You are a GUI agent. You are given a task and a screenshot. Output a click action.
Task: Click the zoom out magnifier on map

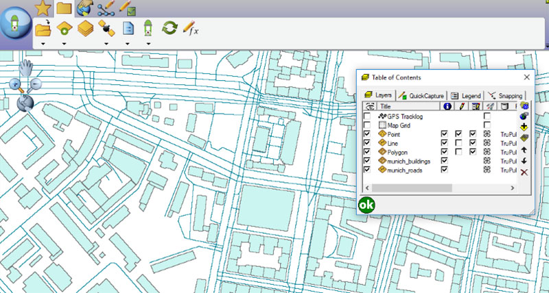point(35,85)
